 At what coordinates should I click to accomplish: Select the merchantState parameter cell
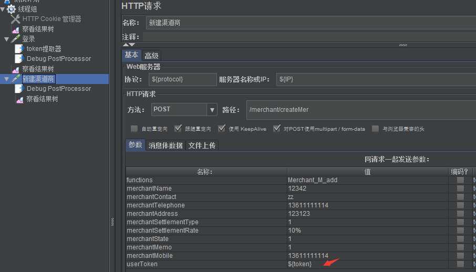(x=206, y=239)
